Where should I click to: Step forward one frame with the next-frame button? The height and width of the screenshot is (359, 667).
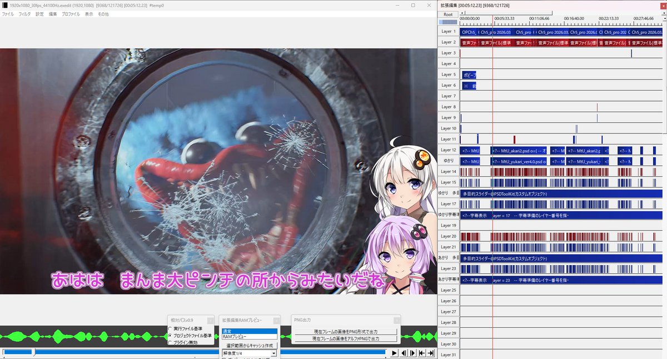coord(412,353)
